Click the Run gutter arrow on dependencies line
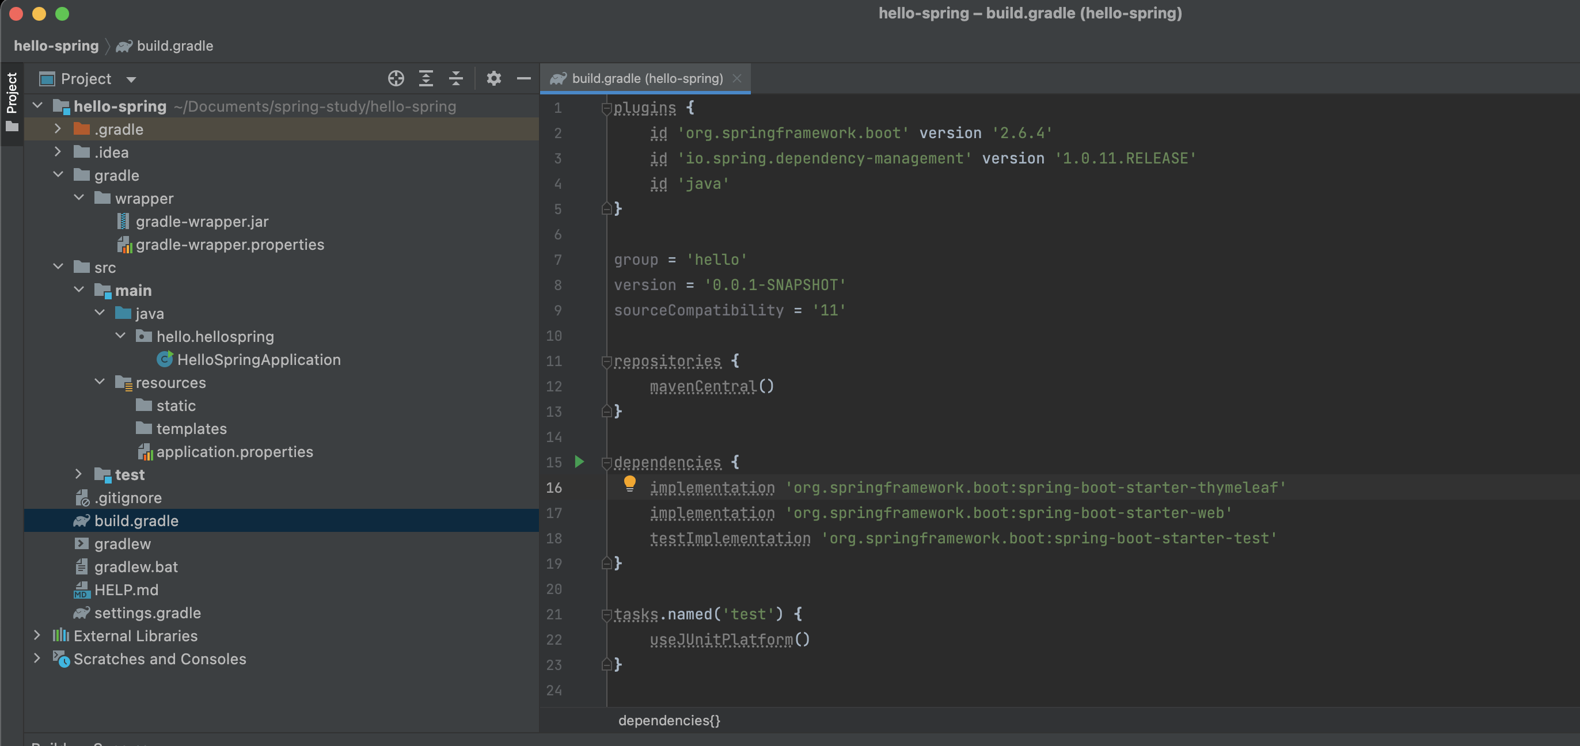1580x746 pixels. pos(579,462)
